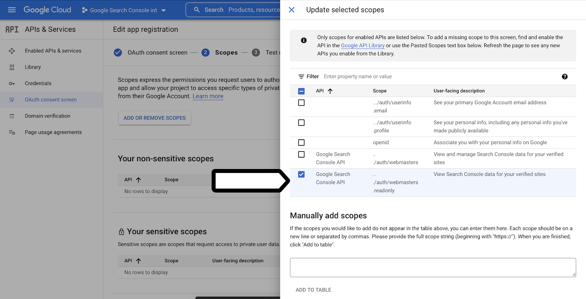Click 'View Search Console data for your verified sites'
Screen dimensions: 586x299
click(490, 174)
